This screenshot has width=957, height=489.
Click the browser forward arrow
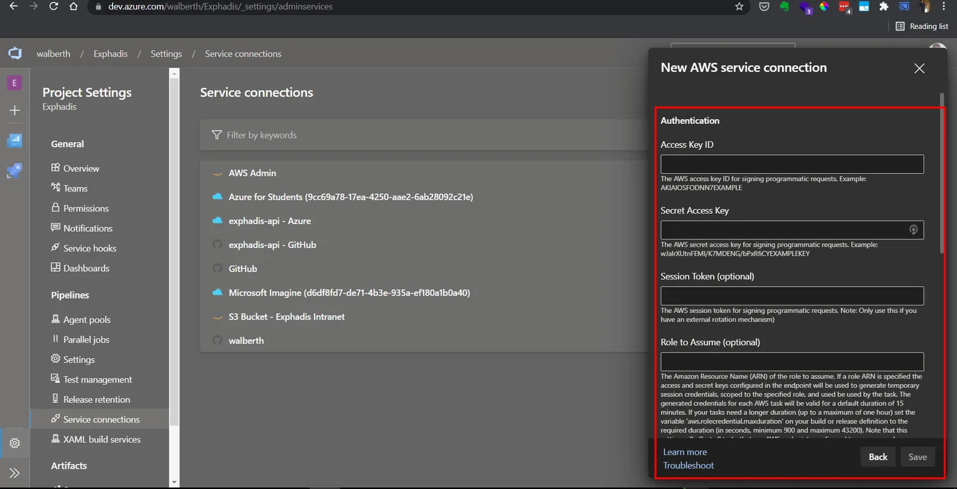tap(33, 7)
